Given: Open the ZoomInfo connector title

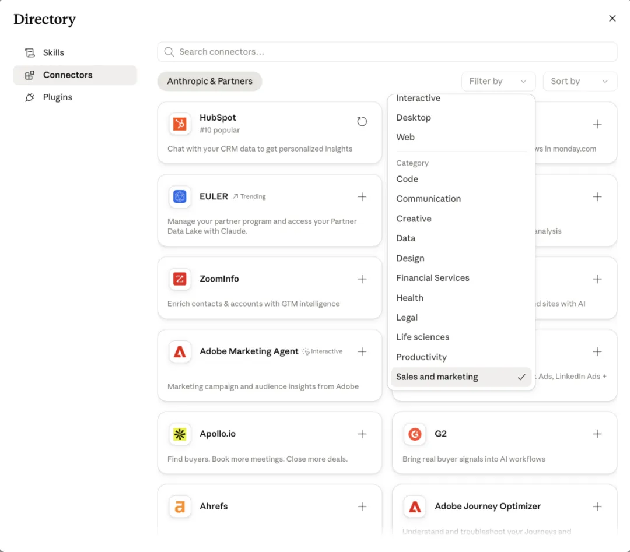Looking at the screenshot, I should [219, 279].
